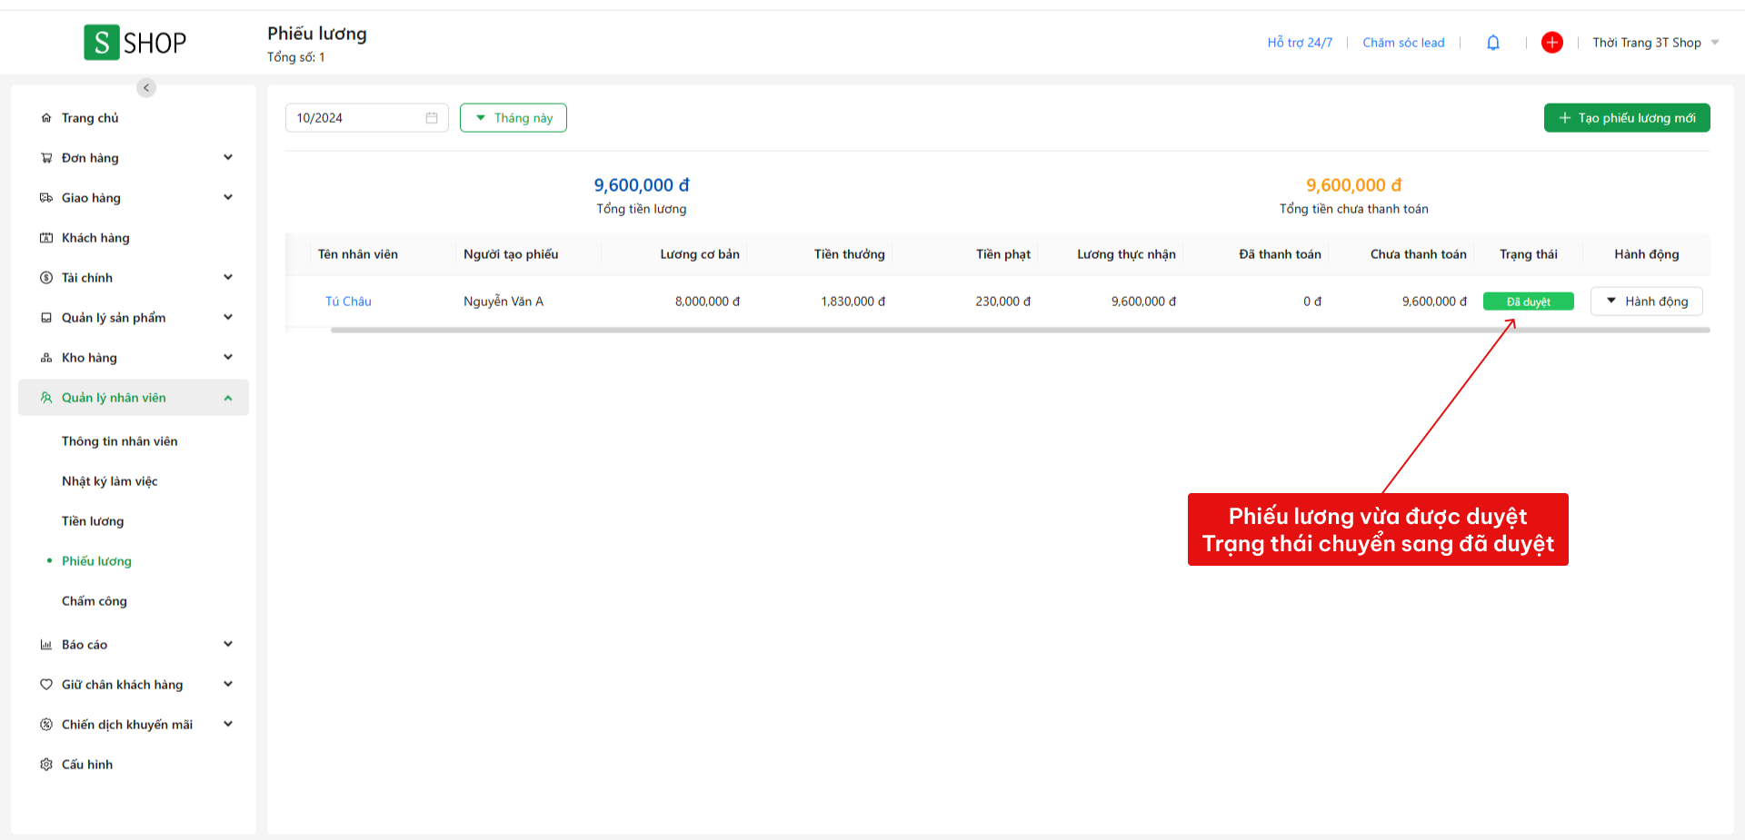Click the 230,000 đ penalty cell

point(1003,301)
